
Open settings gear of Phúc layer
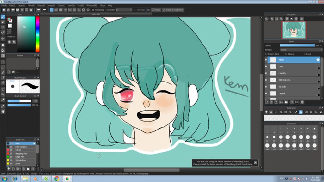pos(318,60)
